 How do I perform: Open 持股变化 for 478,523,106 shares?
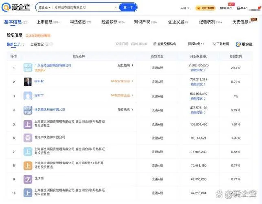pos(198,113)
